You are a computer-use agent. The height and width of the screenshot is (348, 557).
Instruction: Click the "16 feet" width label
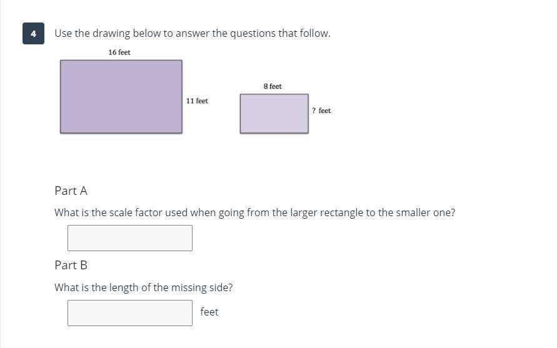pos(119,52)
